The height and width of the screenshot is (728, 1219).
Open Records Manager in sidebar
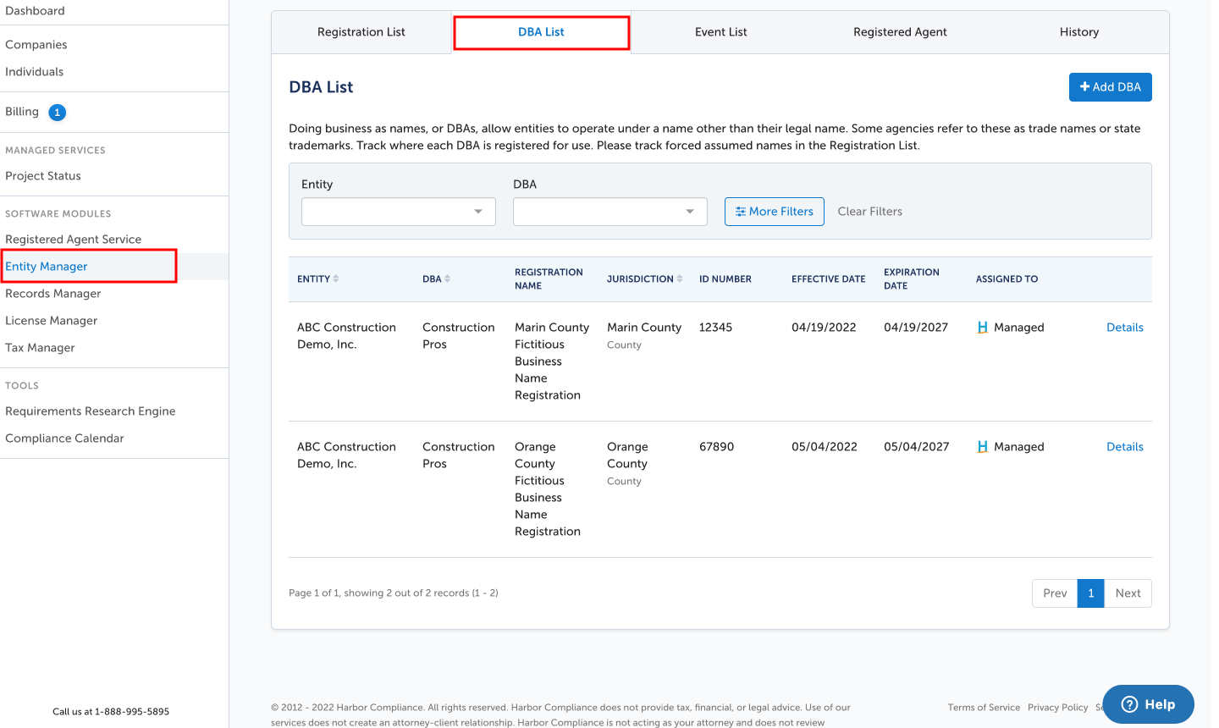[x=53, y=294]
